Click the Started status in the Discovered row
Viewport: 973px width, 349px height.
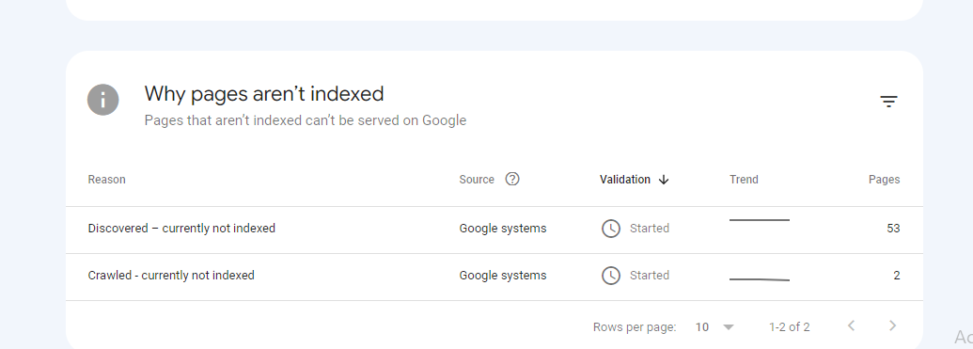click(649, 229)
